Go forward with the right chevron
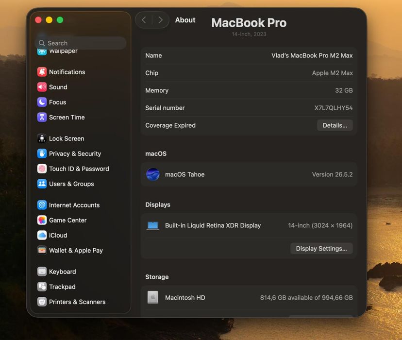This screenshot has width=402, height=340. [x=161, y=20]
